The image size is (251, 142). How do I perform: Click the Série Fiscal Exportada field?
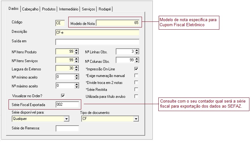(67, 104)
